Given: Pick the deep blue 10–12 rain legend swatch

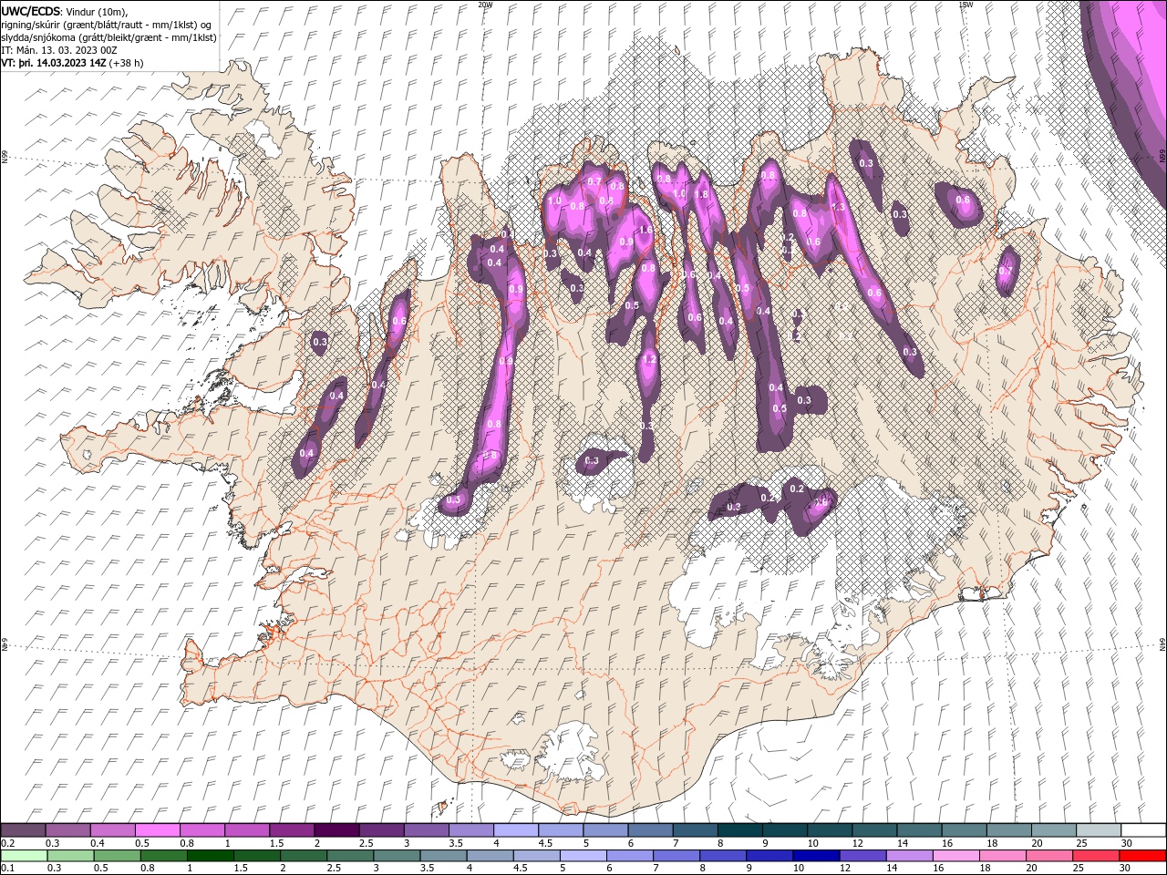Looking at the screenshot, I should (x=817, y=855).
